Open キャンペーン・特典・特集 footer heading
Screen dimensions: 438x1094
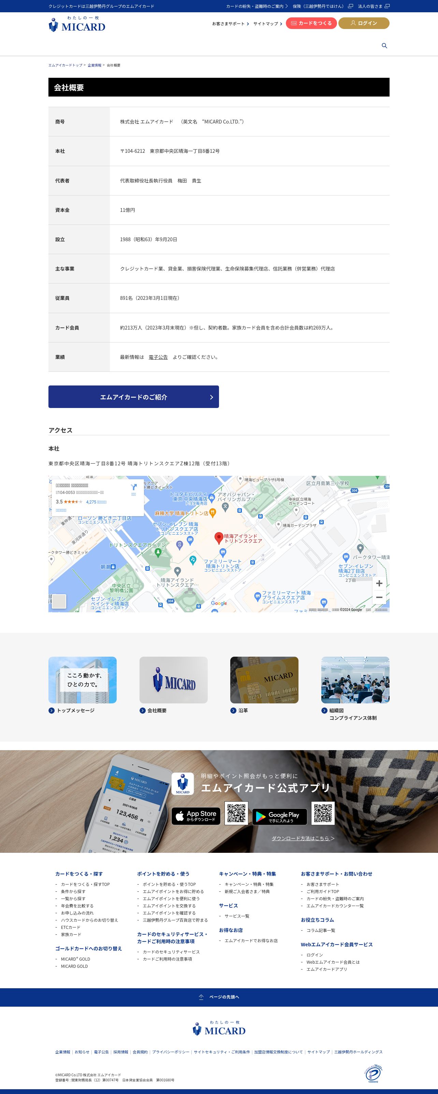pyautogui.click(x=247, y=874)
